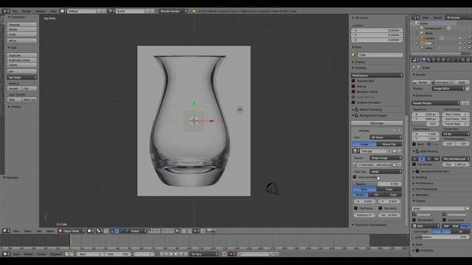Click the Rotate button
Viewport: 472px width, 265px height.
(x=22, y=29)
